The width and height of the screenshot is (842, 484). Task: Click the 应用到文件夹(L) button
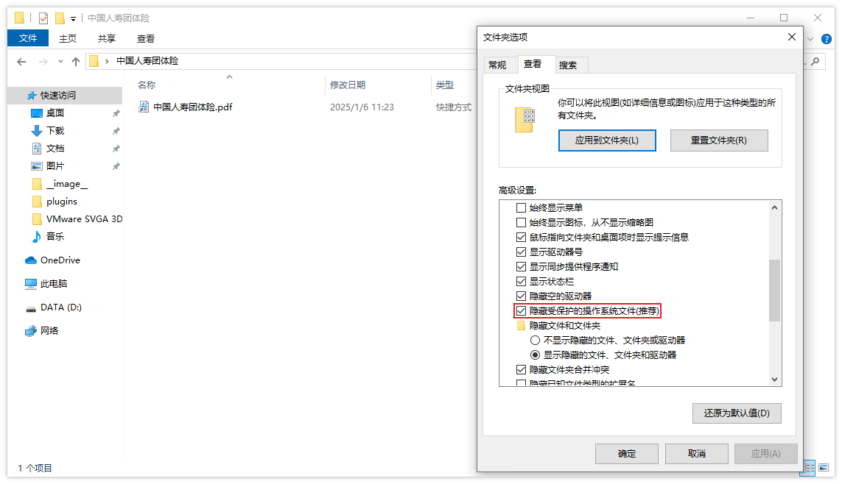click(x=607, y=140)
